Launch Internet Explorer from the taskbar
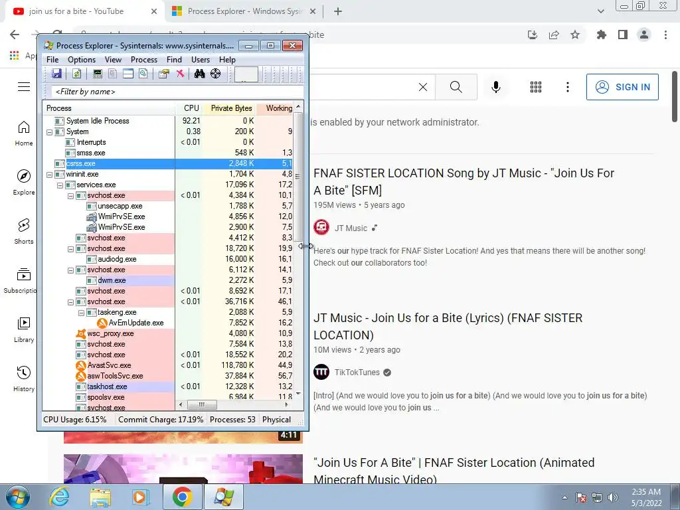The image size is (680, 510). (59, 497)
